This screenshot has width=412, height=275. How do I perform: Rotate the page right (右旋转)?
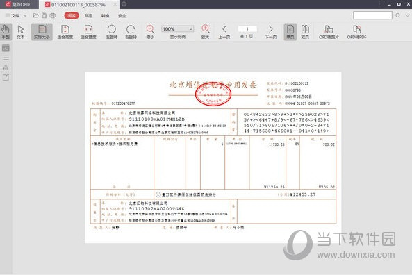pyautogui.click(x=131, y=32)
